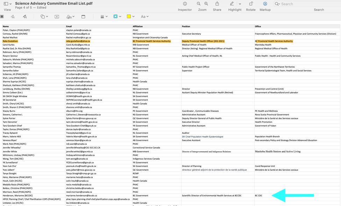Select Samantha Salter name cell
The image size is (341, 206).
[x=10, y=71]
